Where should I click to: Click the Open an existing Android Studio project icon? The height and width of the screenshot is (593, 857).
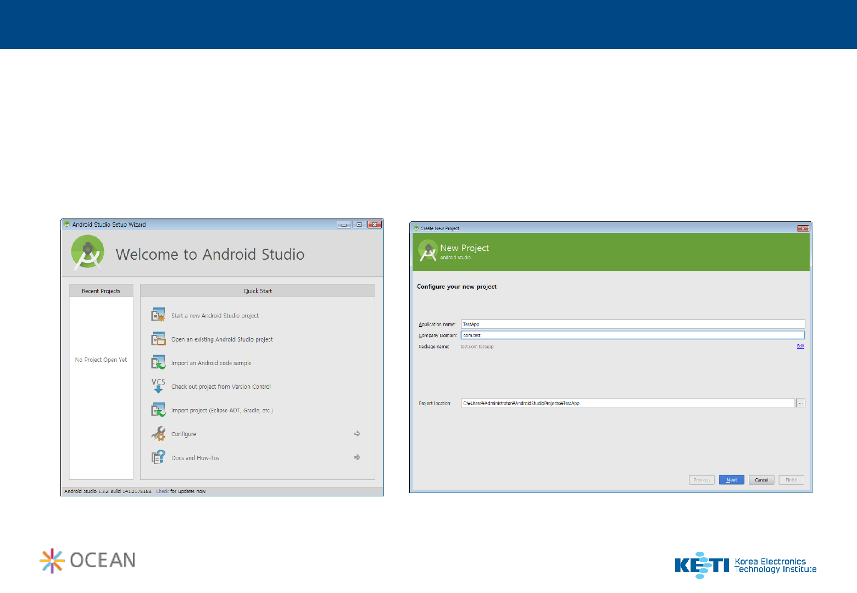coord(158,339)
